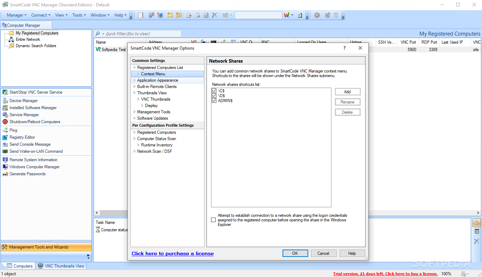Click the search folder toolbar icon

pos(179,15)
